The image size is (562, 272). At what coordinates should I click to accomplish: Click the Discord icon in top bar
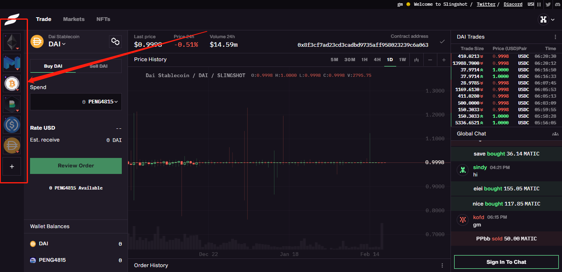557,5
